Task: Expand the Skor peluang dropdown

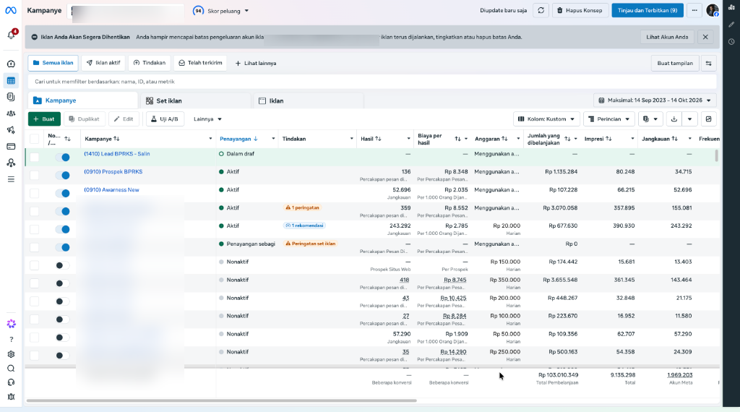Action: [221, 11]
